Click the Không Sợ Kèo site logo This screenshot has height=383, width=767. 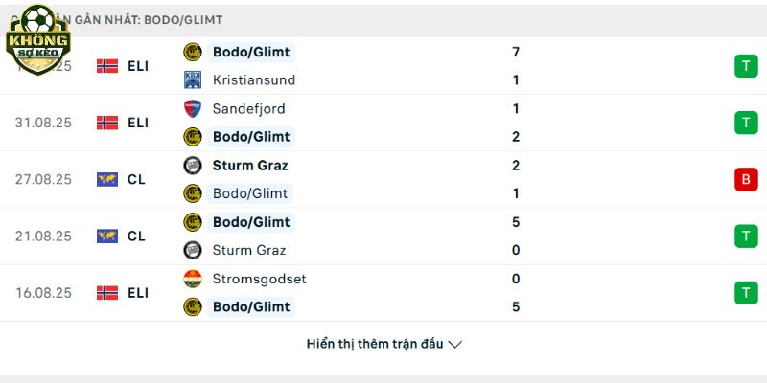38,40
